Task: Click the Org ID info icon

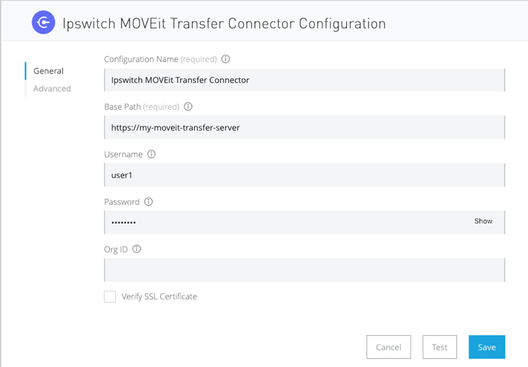Action: click(x=137, y=249)
